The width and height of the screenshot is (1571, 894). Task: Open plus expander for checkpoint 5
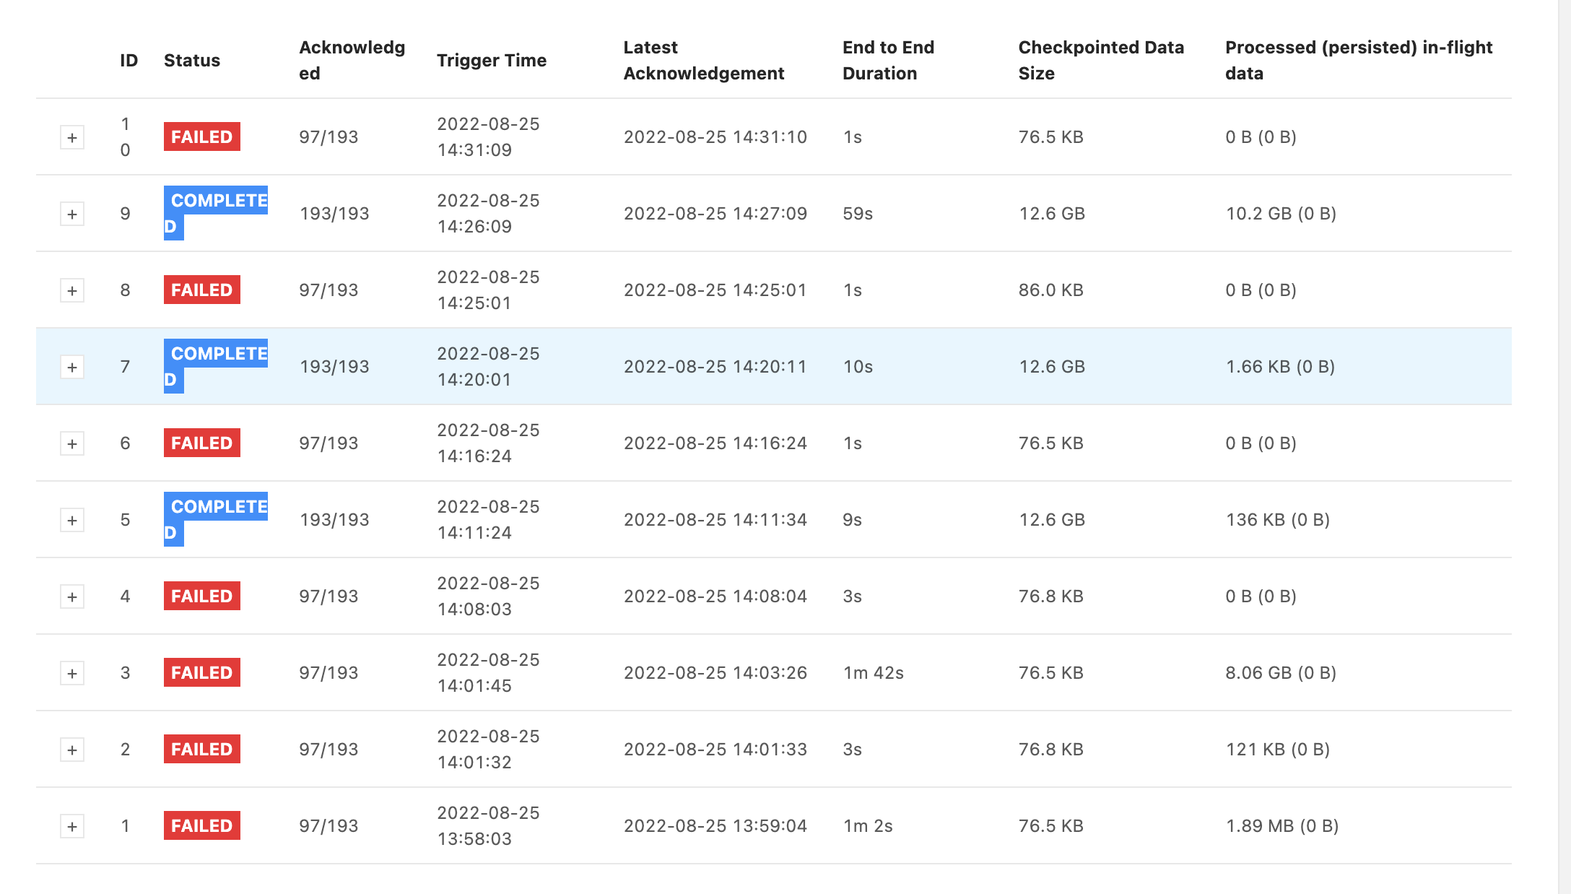coord(72,520)
